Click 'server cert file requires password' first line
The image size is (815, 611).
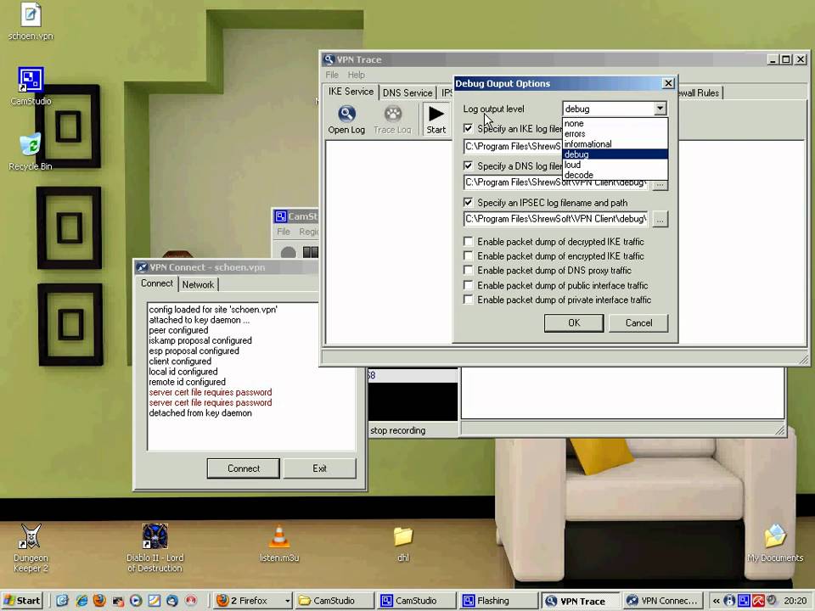(211, 392)
